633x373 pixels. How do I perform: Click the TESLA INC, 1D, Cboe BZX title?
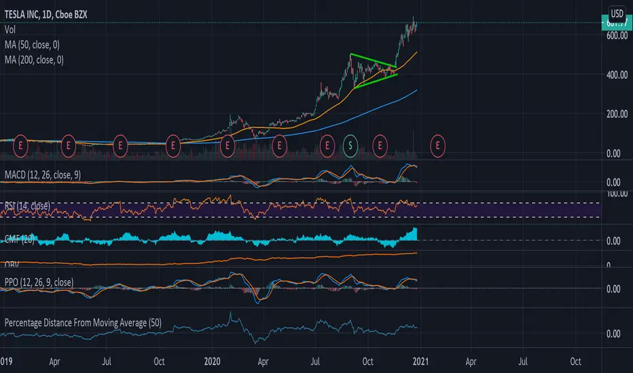46,14
